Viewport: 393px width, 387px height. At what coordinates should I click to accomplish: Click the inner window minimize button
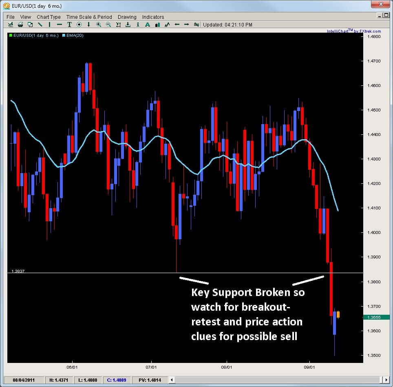(380, 16)
